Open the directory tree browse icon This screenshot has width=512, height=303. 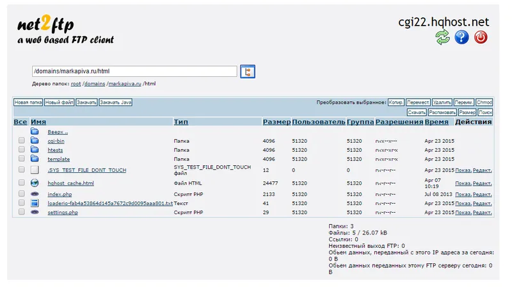pyautogui.click(x=248, y=72)
